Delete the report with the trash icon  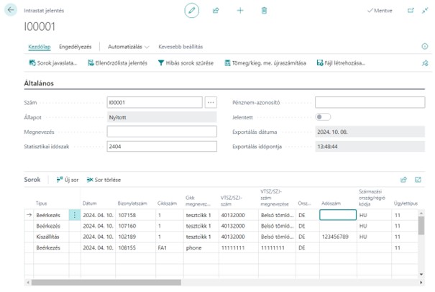tap(264, 11)
